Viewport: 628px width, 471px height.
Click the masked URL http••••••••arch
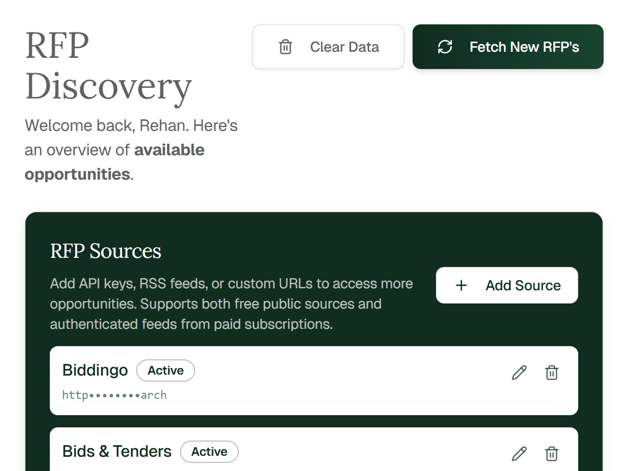[x=114, y=395]
